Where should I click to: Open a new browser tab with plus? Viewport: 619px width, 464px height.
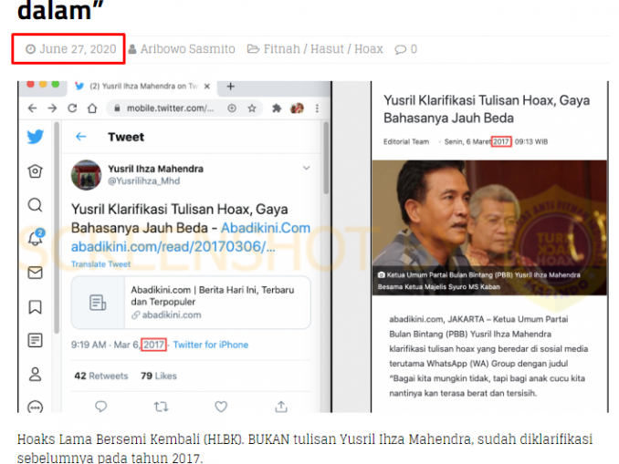(x=231, y=87)
